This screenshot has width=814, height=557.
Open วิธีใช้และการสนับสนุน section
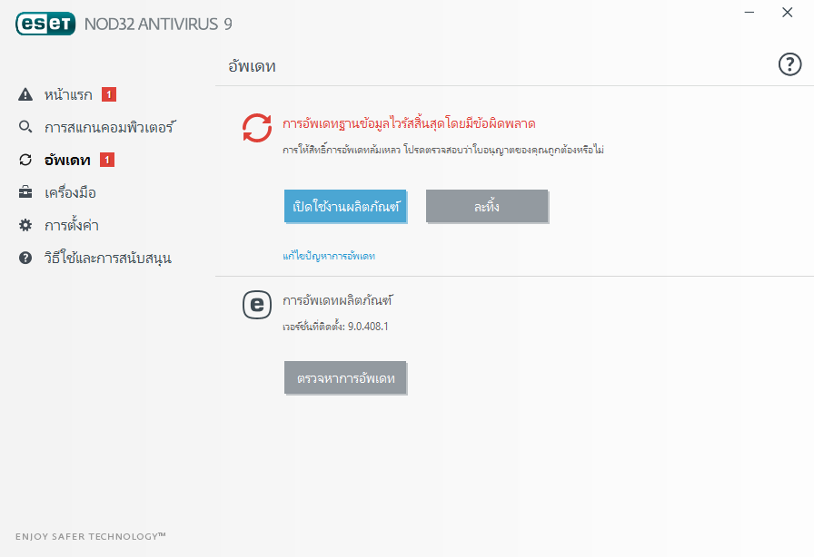pyautogui.click(x=108, y=259)
